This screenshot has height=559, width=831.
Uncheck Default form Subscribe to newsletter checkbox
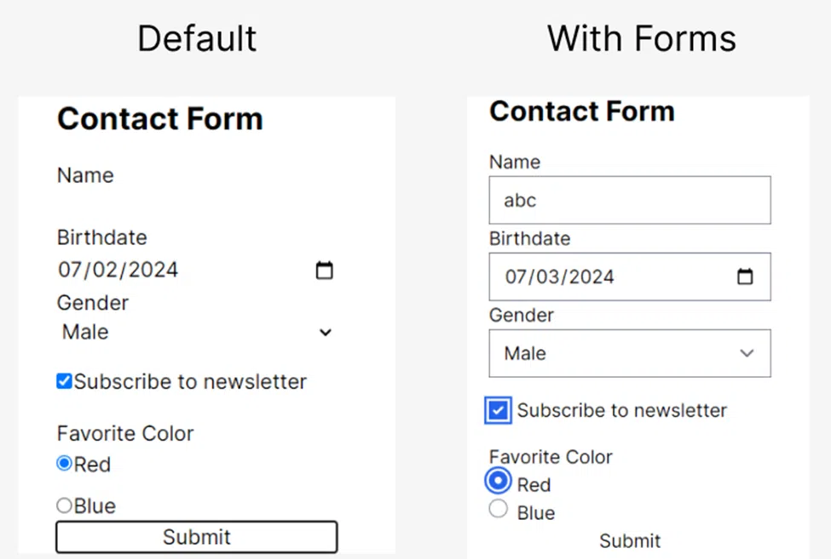pos(64,381)
